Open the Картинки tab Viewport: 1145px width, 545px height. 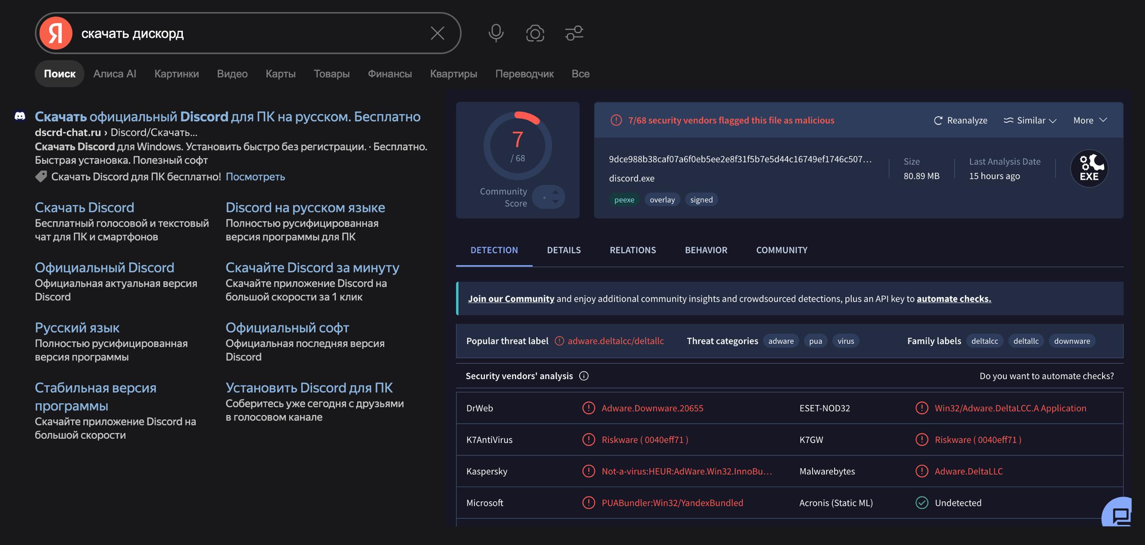pyautogui.click(x=177, y=74)
